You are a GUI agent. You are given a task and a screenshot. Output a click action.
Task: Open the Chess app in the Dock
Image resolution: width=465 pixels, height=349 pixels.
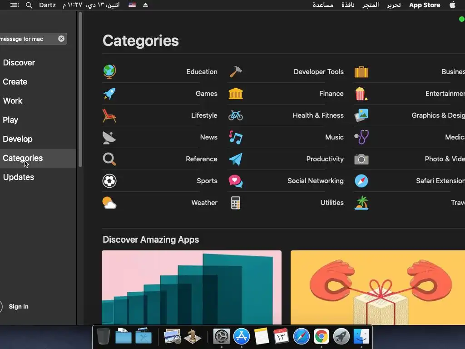coord(193,336)
